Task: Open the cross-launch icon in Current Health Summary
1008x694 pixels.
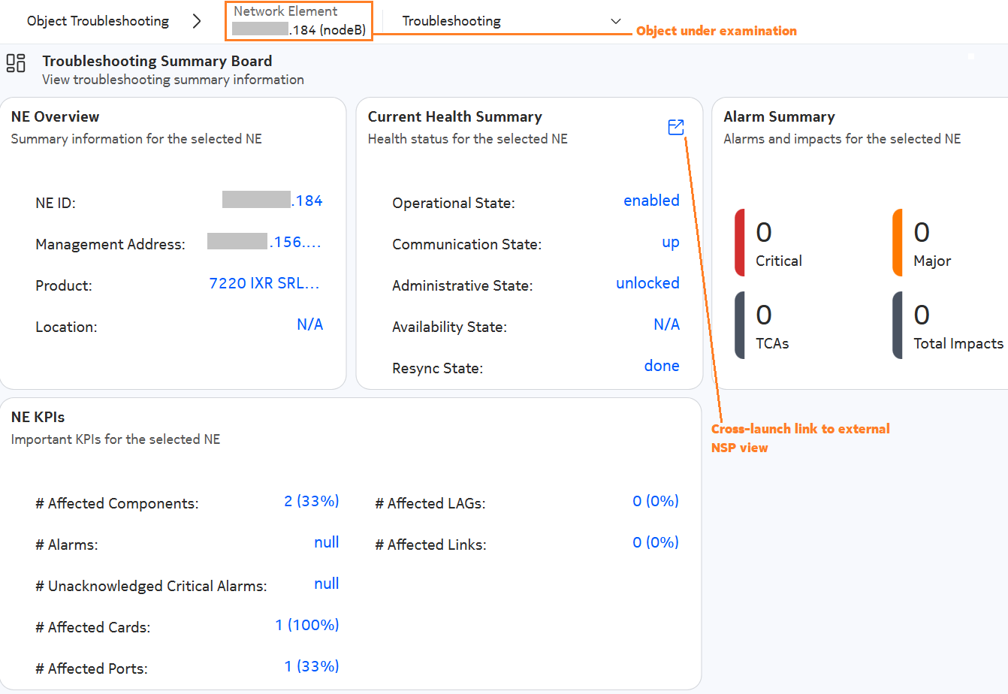Action: point(675,128)
